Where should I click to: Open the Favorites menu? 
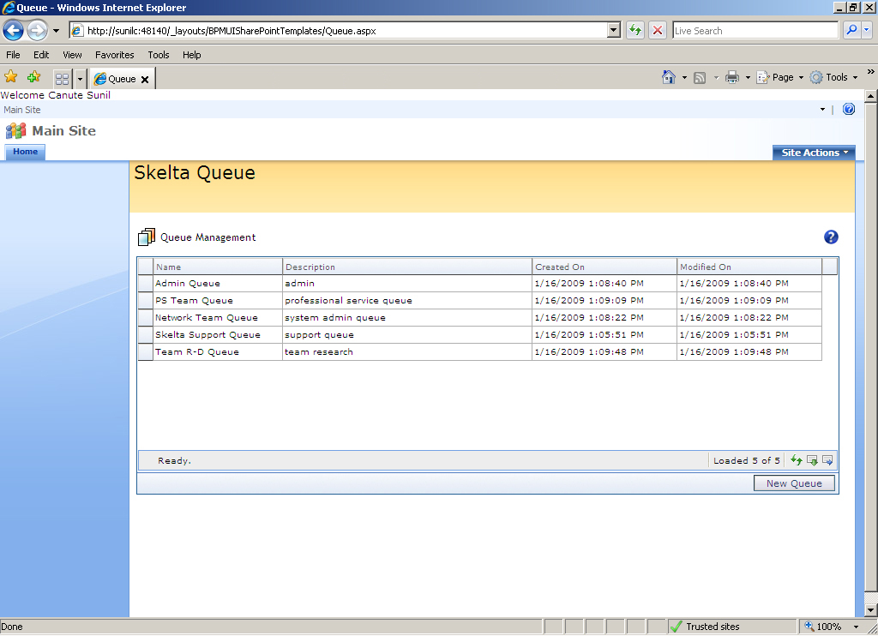114,55
